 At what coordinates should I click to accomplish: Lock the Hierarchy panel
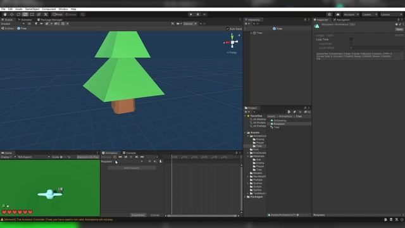click(305, 20)
